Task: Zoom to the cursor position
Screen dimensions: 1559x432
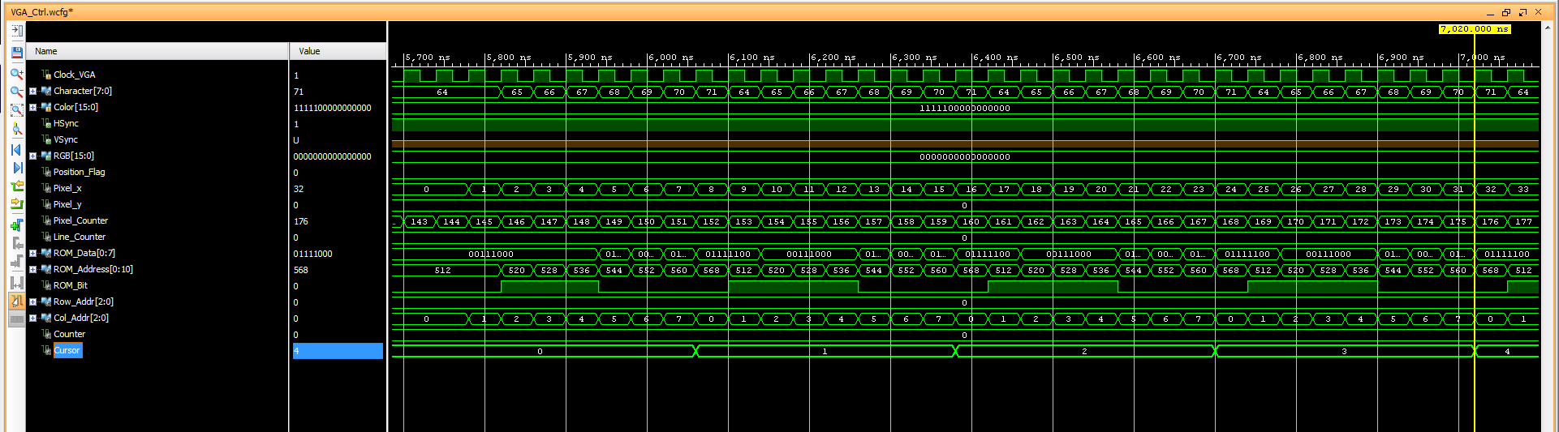Action: [x=17, y=128]
